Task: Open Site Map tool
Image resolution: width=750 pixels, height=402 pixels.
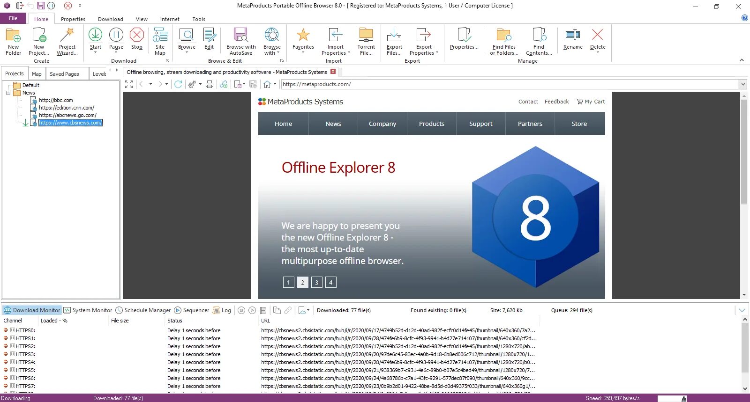Action: click(160, 41)
